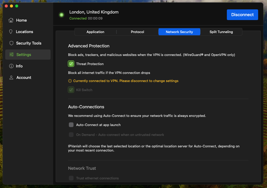Click the 'Auto-Connect at app launch' label

click(x=98, y=125)
